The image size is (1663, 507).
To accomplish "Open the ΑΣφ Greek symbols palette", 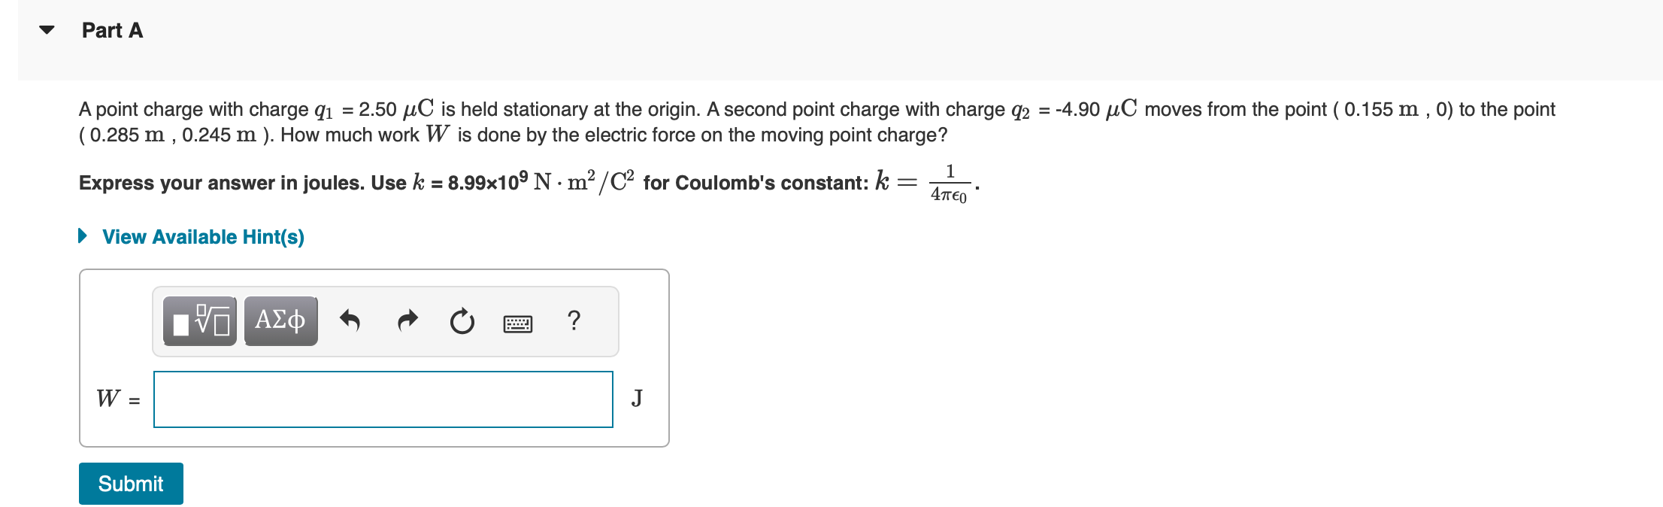I will tap(280, 320).
